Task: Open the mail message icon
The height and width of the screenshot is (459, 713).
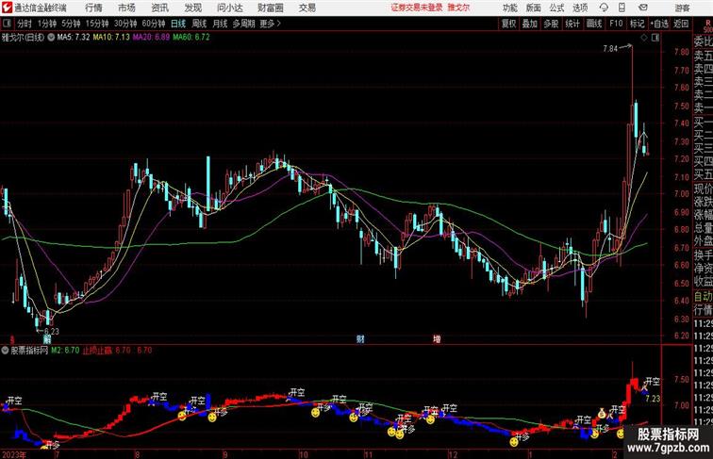Action: pyautogui.click(x=643, y=8)
